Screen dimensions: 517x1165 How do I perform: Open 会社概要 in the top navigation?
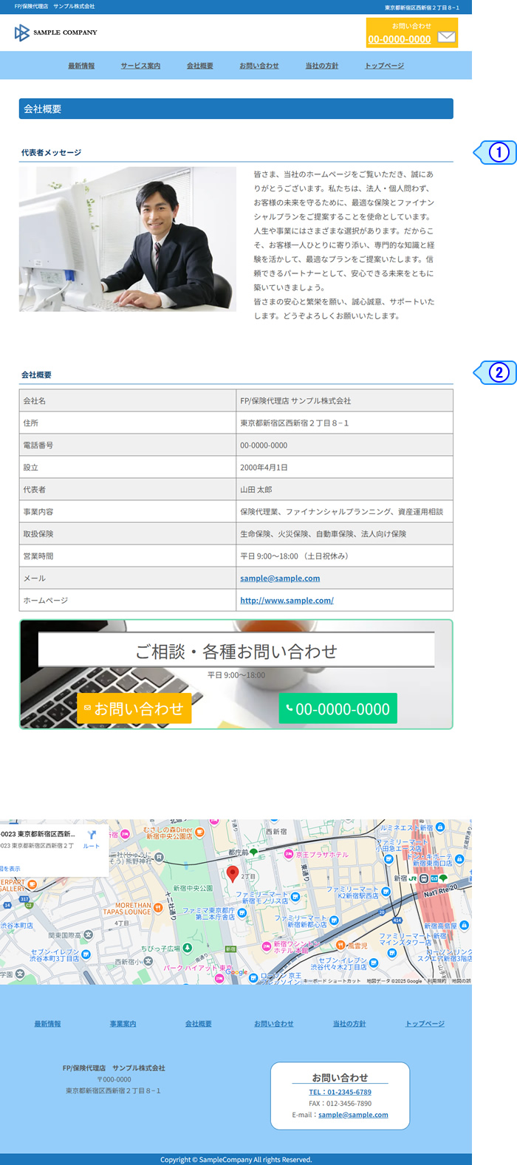[x=200, y=66]
